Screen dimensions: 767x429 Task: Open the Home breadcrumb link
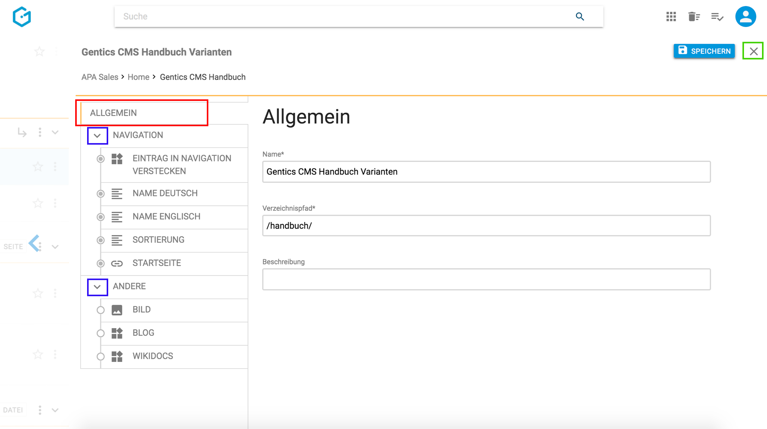139,77
